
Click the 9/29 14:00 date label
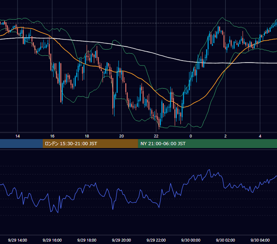[18, 240]
